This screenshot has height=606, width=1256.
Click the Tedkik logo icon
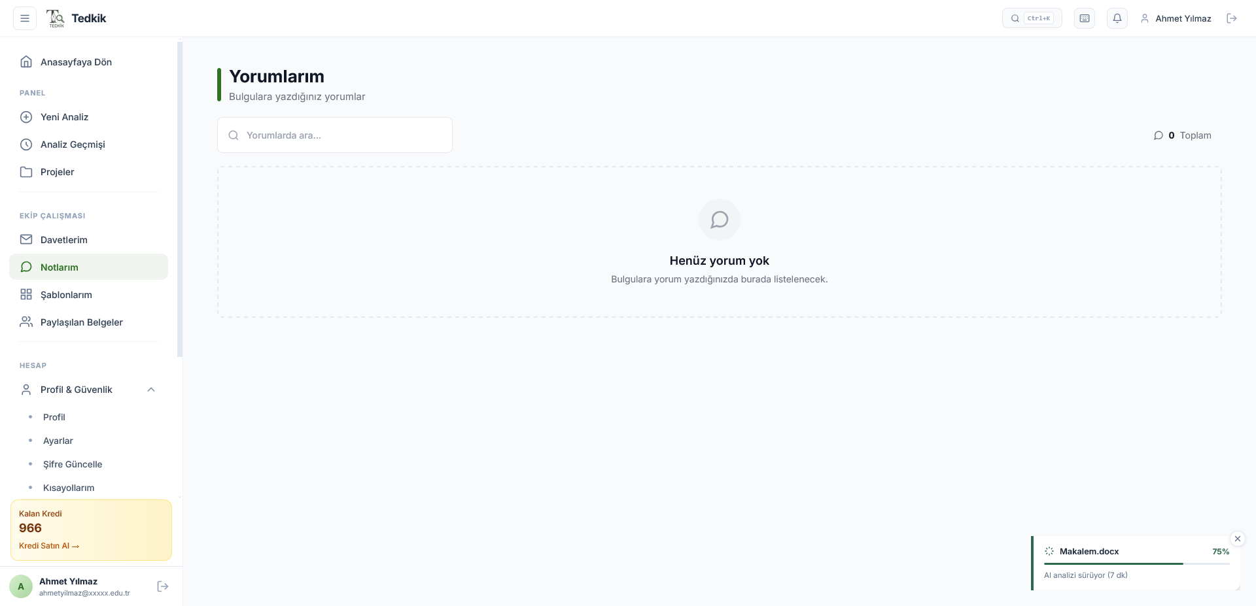(x=56, y=18)
